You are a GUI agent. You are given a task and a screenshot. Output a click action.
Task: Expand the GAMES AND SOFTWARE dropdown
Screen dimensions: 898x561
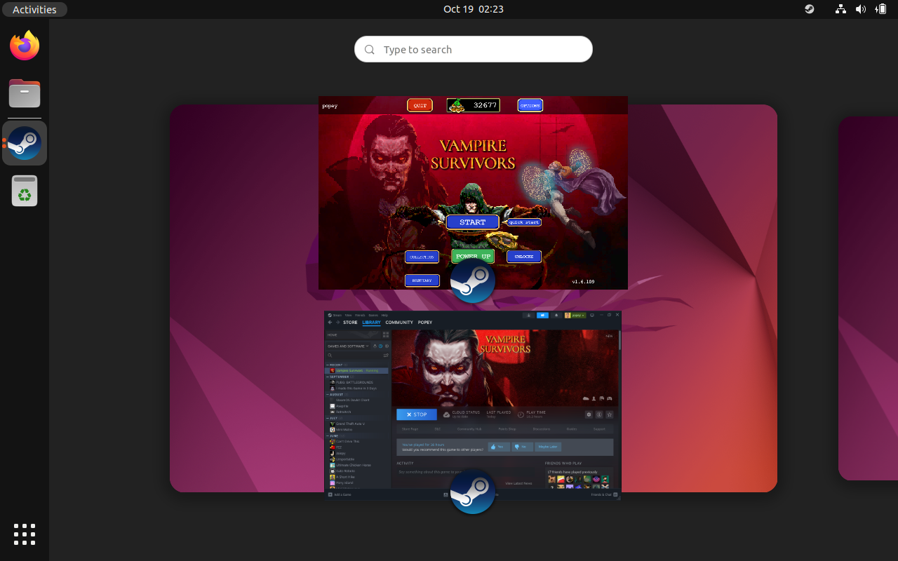[x=348, y=346]
